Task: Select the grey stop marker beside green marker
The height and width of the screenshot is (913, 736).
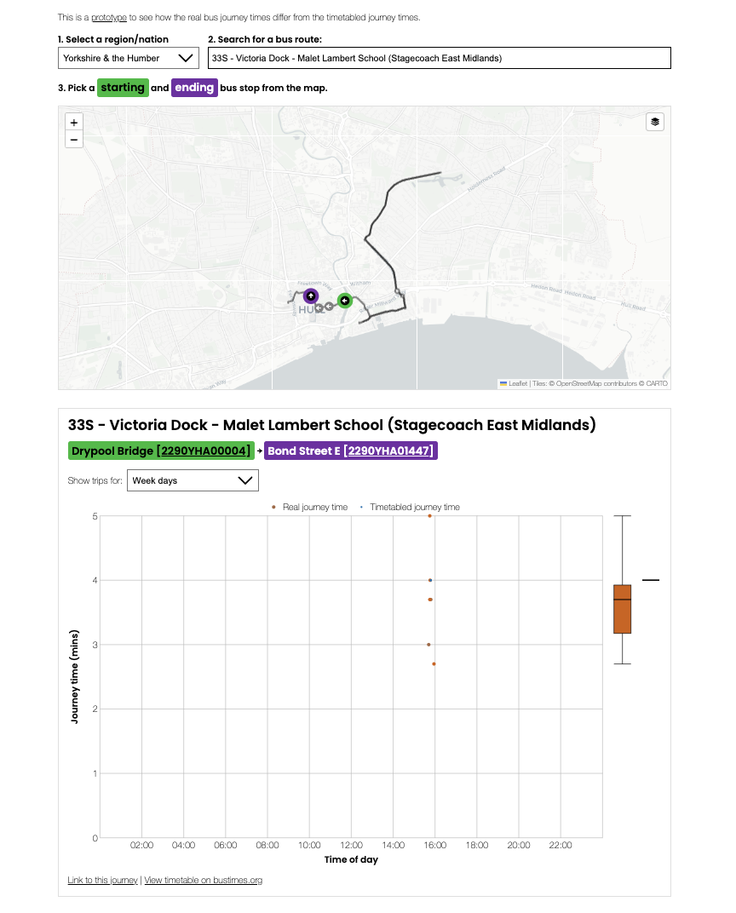Action: (329, 306)
